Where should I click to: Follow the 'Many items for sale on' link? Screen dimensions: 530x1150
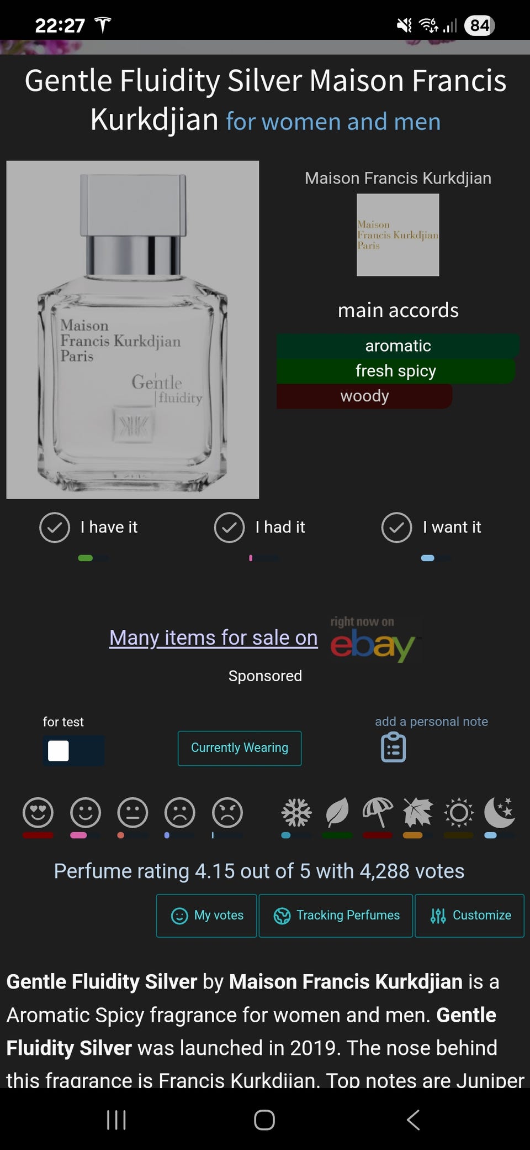point(214,638)
